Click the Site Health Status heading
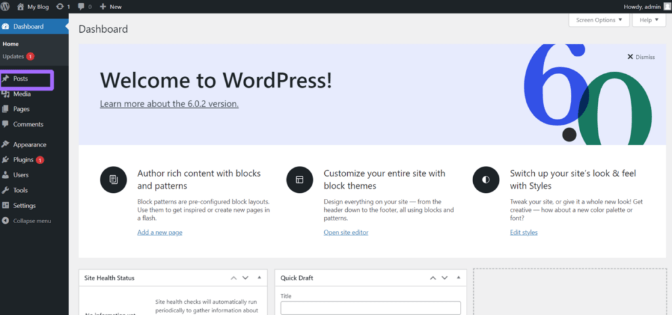 click(110, 278)
